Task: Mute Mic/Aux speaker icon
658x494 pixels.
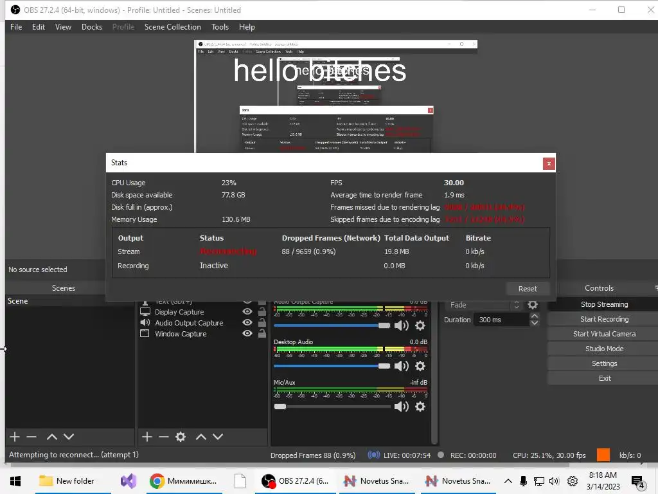Action: click(402, 407)
